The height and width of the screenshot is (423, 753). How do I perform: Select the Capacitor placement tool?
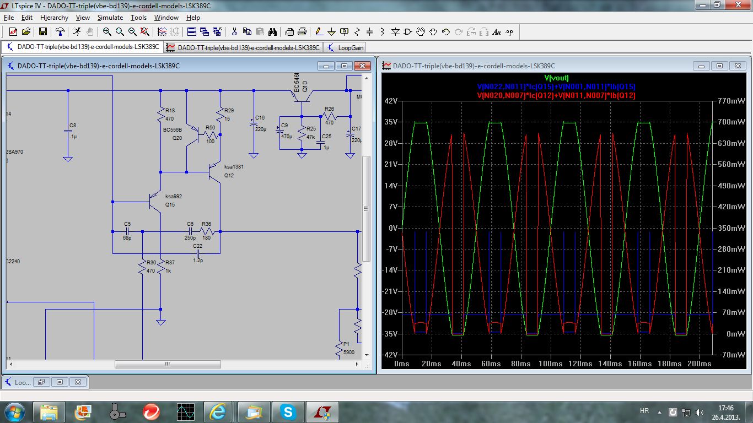coord(370,31)
